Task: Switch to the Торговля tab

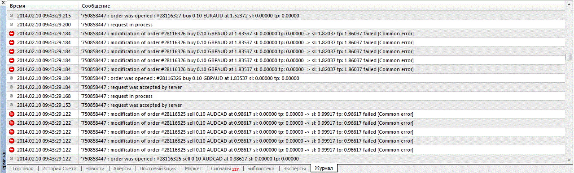Action: (x=23, y=169)
